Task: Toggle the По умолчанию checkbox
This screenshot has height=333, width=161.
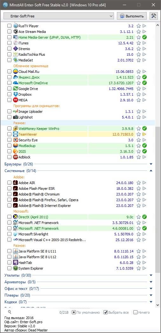Action: coord(74,312)
